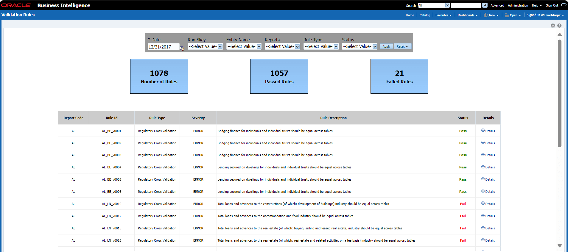Open the Help menu

tap(537, 5)
